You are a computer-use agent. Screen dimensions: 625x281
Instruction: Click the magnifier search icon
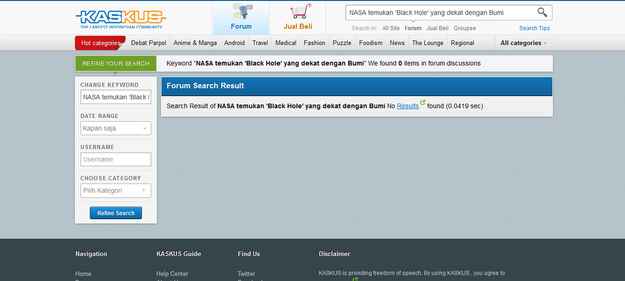tap(542, 12)
